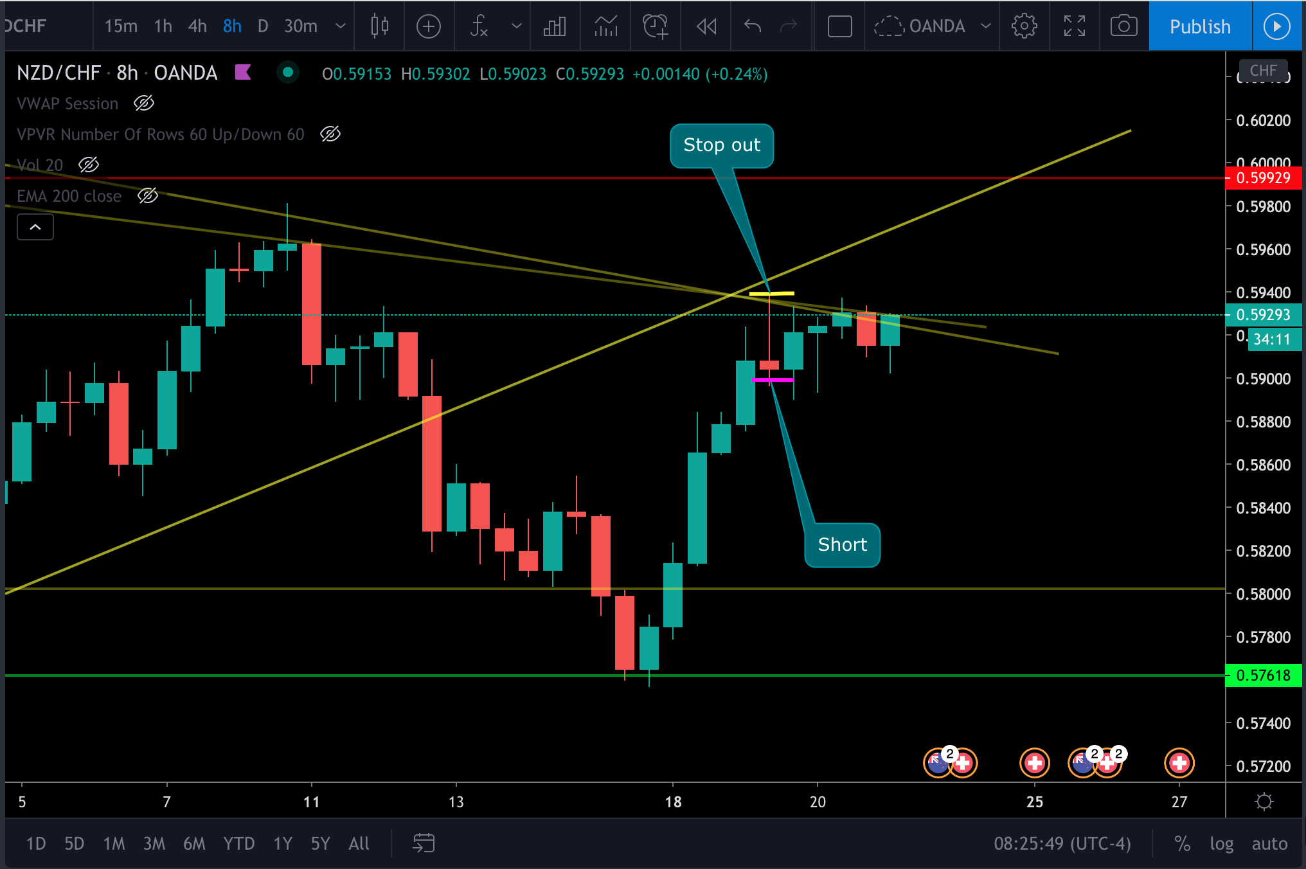1306x869 pixels.
Task: Enable the log price scale
Action: (x=1221, y=843)
